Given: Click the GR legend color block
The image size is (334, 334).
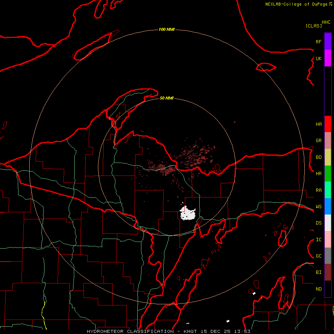Looking at the screenshot, I should pyautogui.click(x=328, y=141).
